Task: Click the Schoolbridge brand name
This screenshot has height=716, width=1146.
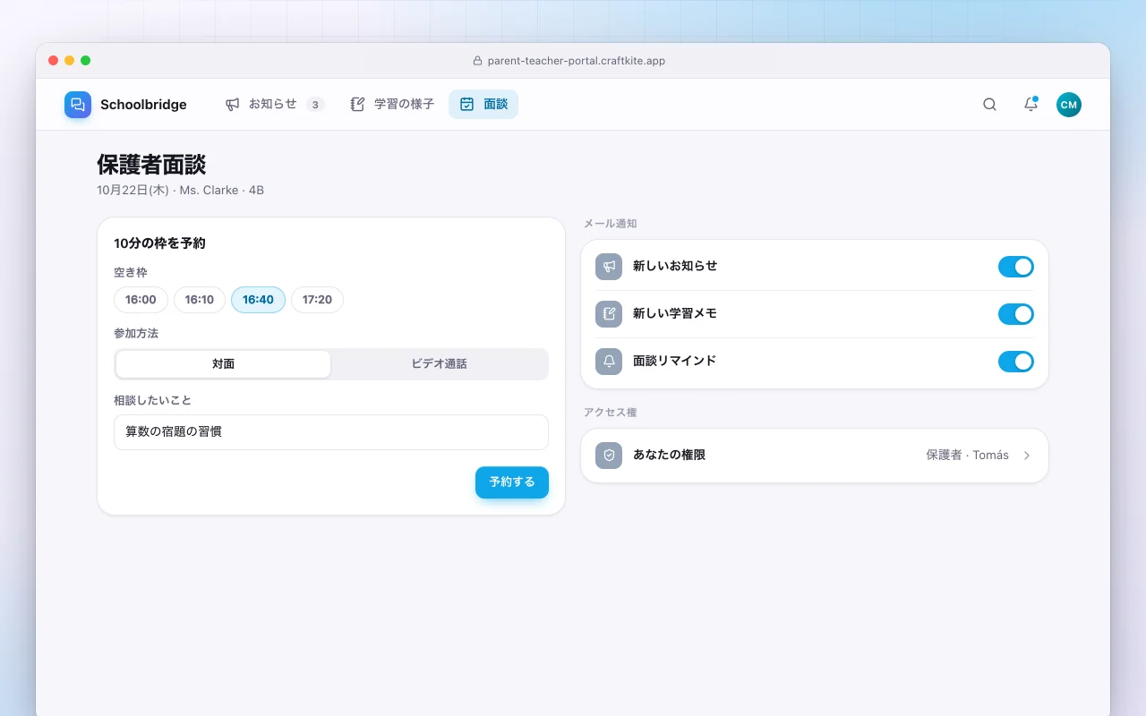Action: pos(143,105)
